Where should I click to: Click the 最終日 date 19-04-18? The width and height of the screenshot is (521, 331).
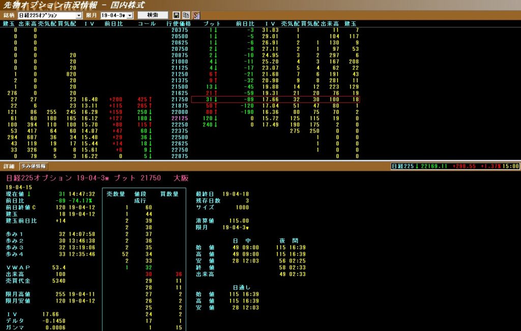236,194
